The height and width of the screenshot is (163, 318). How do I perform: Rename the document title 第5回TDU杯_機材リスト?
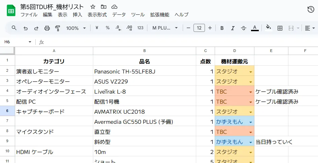coord(52,7)
